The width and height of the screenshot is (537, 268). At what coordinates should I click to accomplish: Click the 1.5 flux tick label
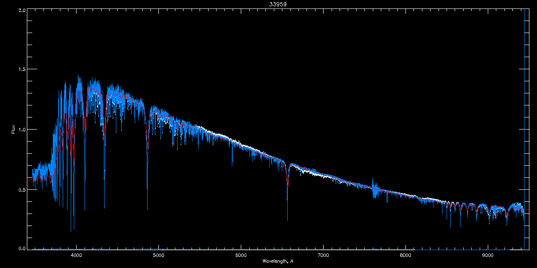point(21,70)
